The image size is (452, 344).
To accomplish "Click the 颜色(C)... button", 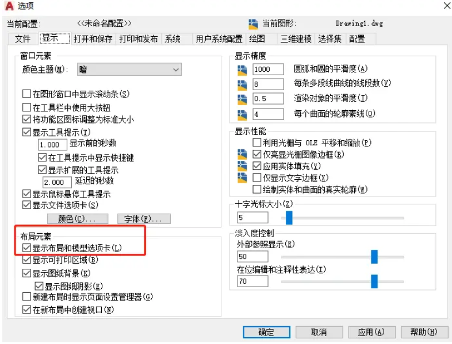I will click(78, 219).
